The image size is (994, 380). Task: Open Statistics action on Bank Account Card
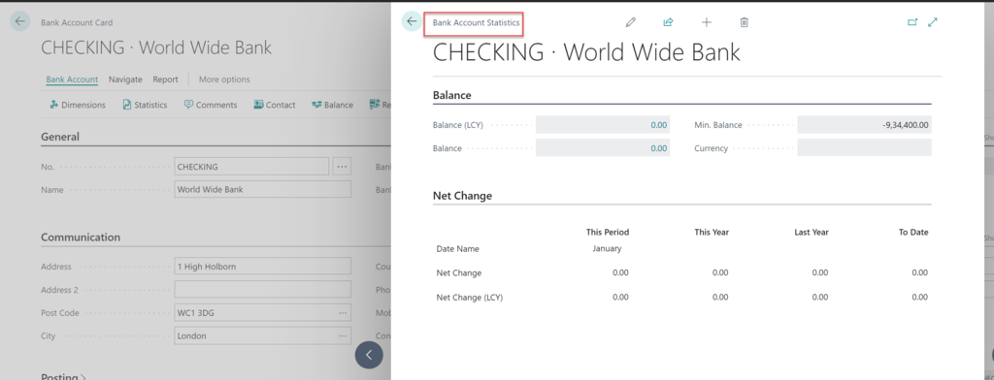pos(146,105)
